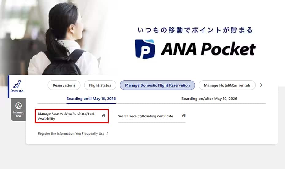Click new-window icon beside Search Receipt/Boarding Certificate
This screenshot has width=285, height=169.
click(x=184, y=116)
